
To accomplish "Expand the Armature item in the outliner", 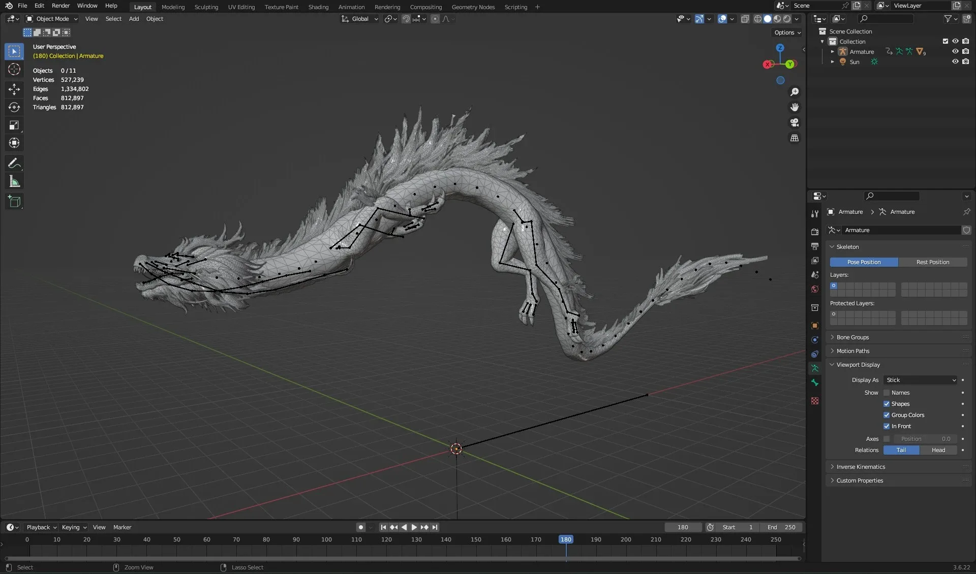I will tap(832, 51).
